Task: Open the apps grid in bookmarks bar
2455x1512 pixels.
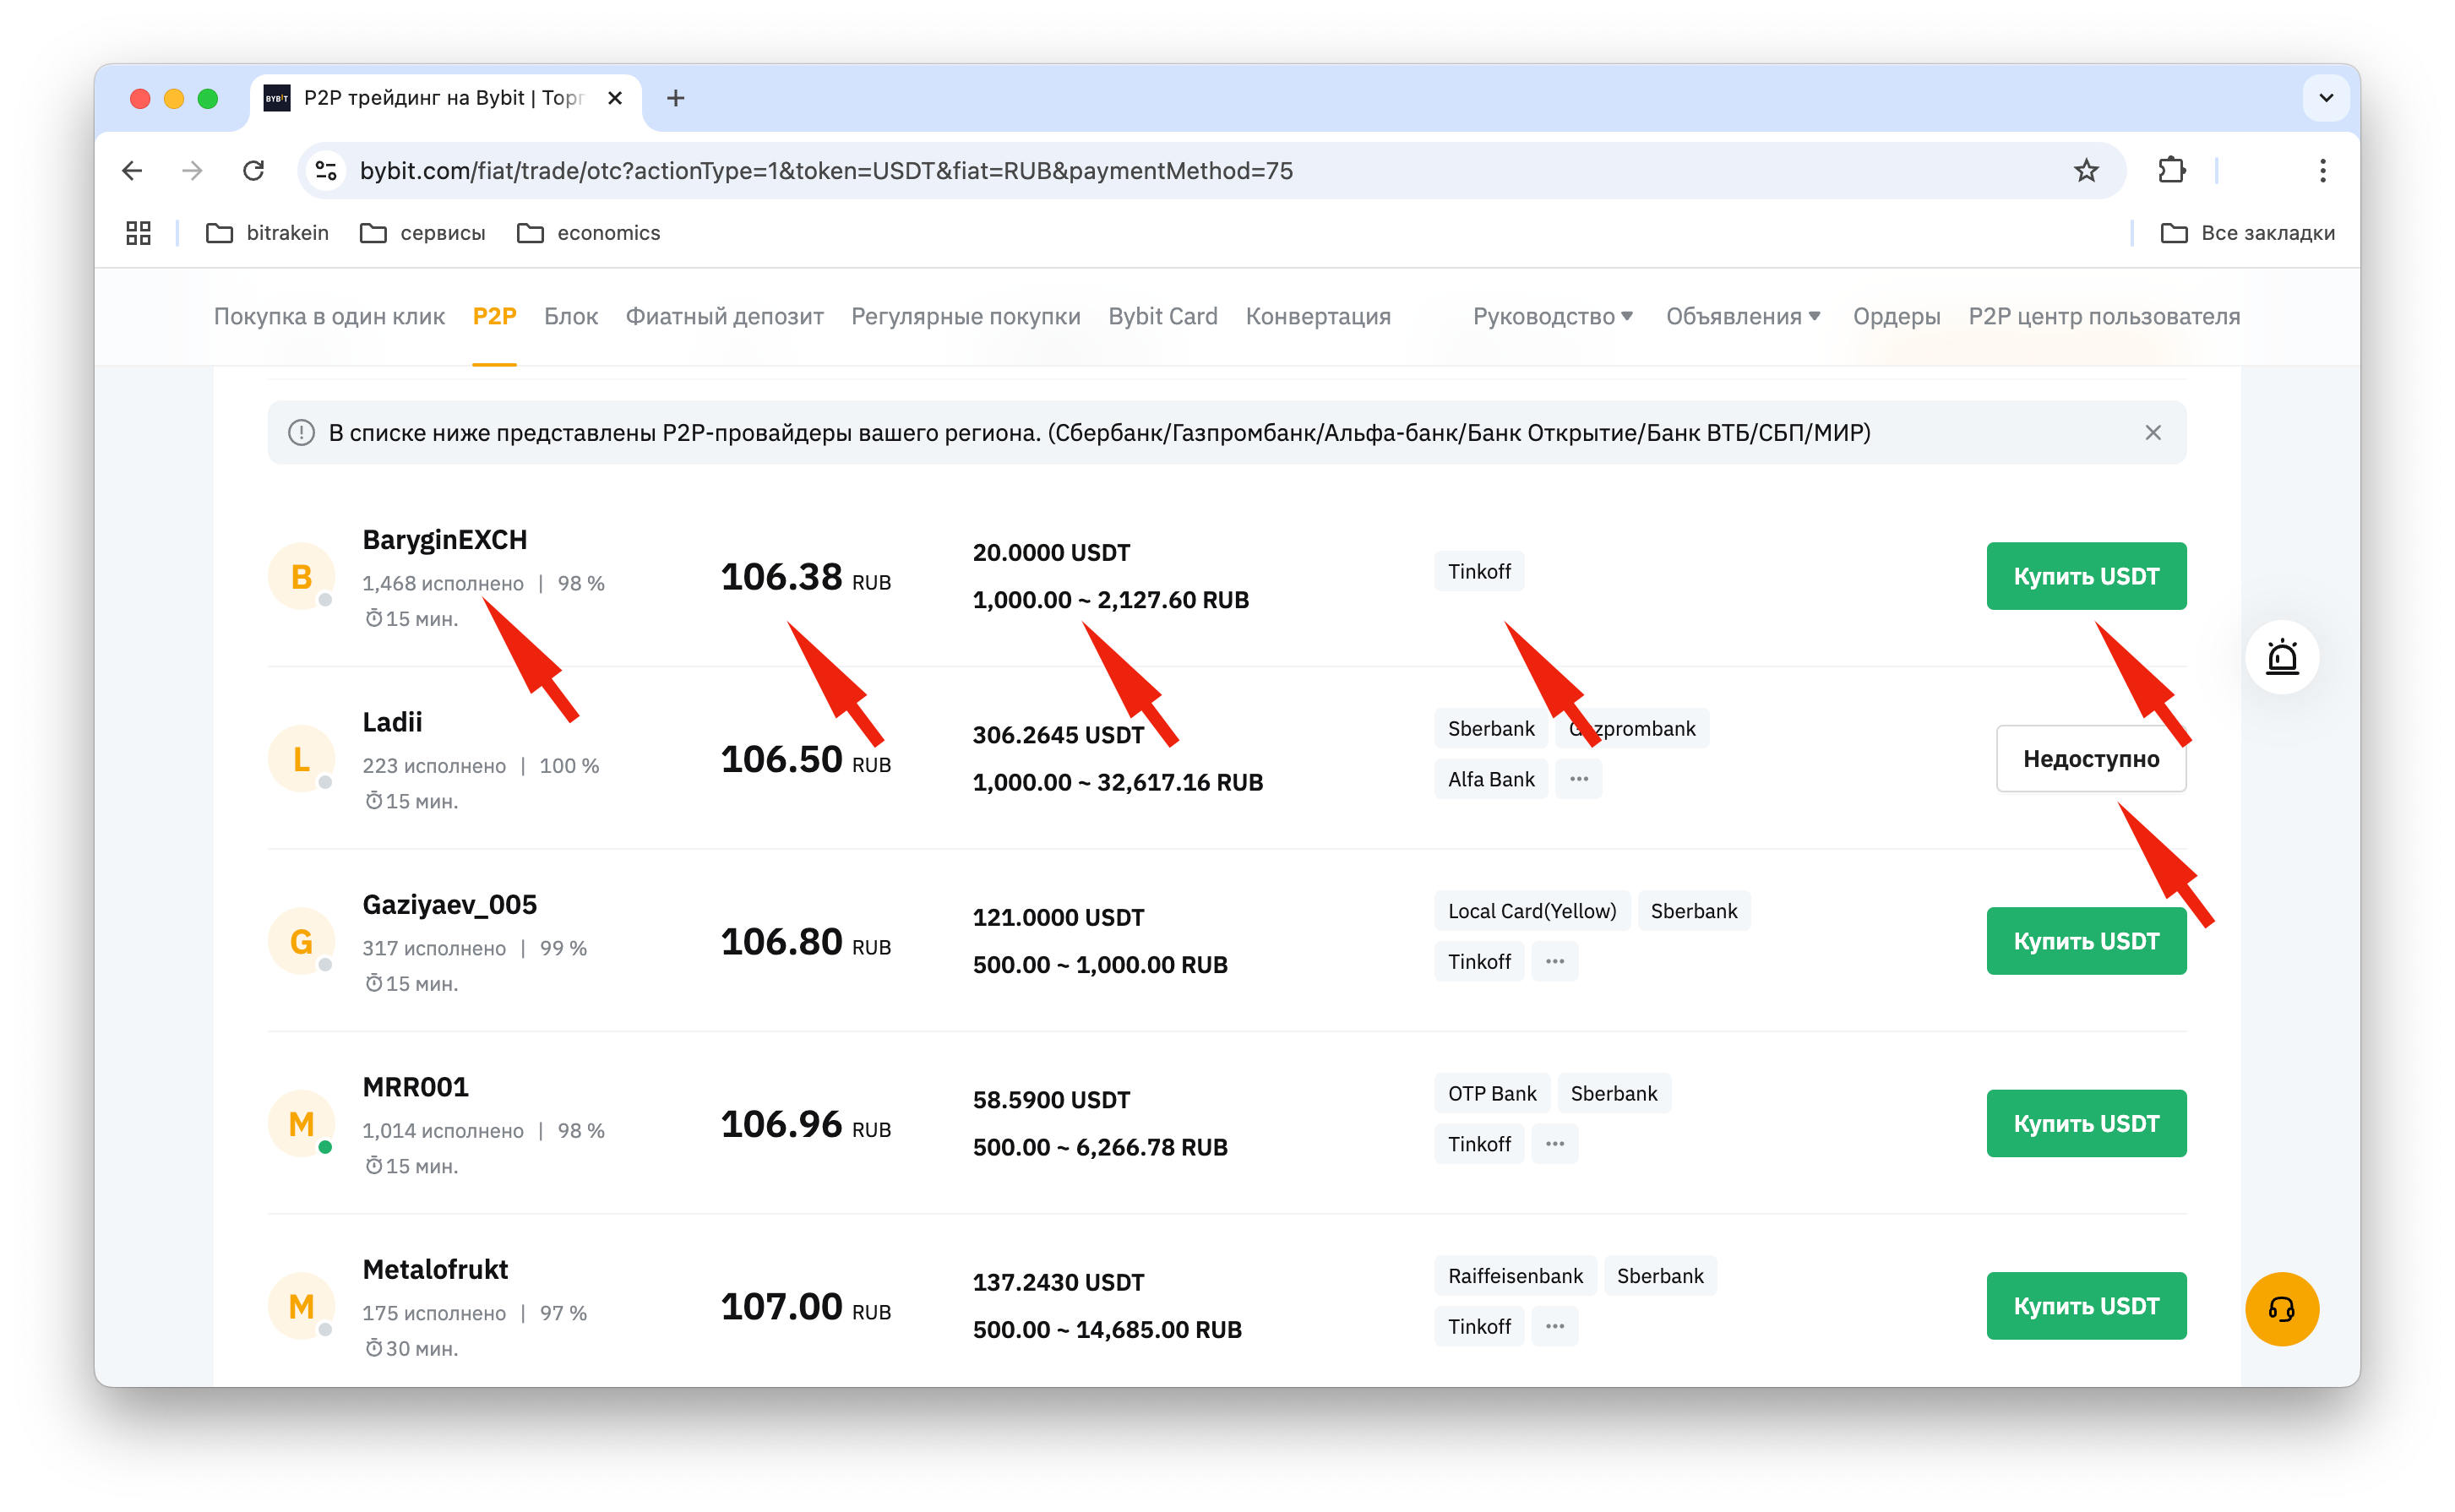Action: tap(138, 233)
